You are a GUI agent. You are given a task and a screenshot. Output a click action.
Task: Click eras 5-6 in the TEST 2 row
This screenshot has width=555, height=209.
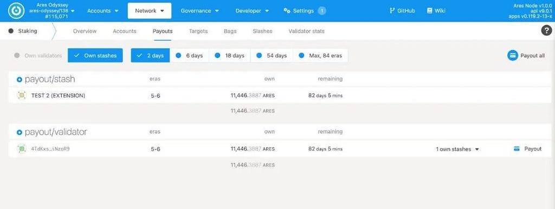tap(156, 95)
